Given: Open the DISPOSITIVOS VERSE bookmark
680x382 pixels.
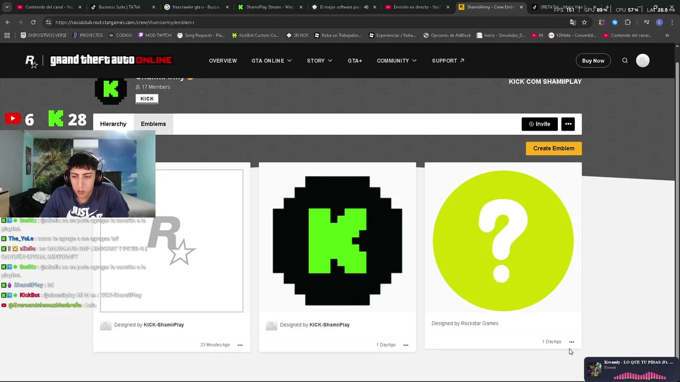Looking at the screenshot, I should [x=44, y=35].
